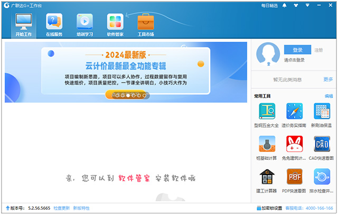Screen dimensions: 338x214
Task: Select the fifth banner carousel dot
Action: click(139, 96)
